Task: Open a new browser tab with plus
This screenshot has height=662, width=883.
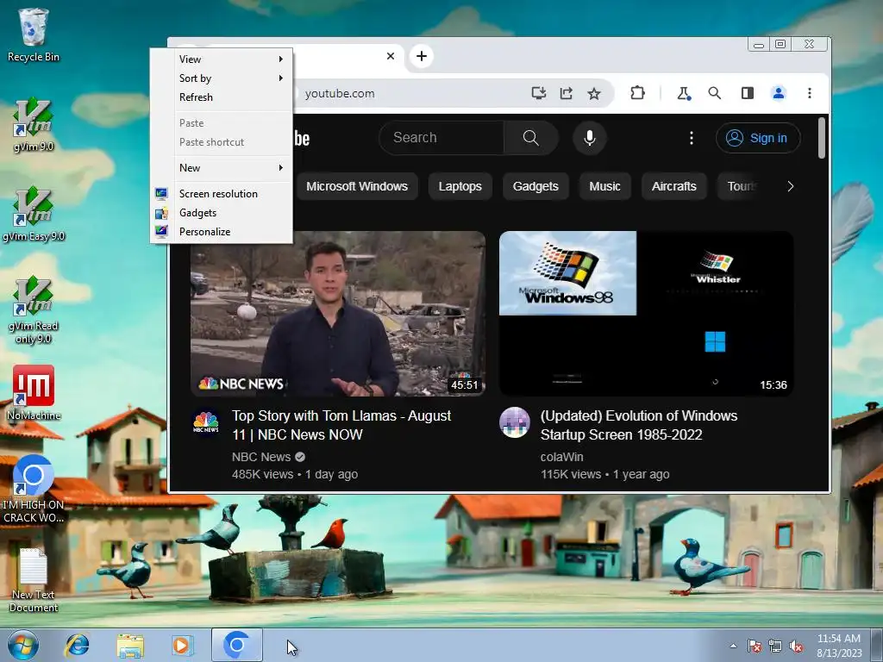Action: [421, 56]
